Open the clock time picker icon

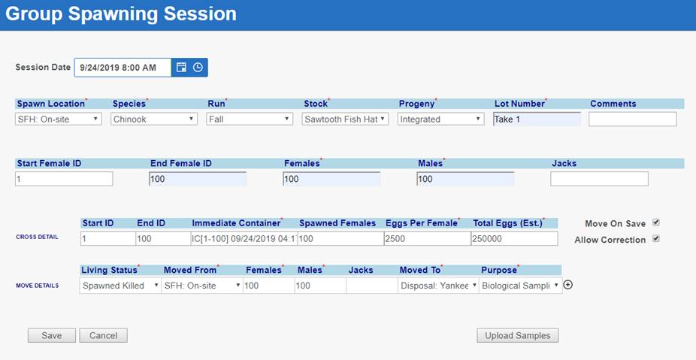pyautogui.click(x=198, y=68)
